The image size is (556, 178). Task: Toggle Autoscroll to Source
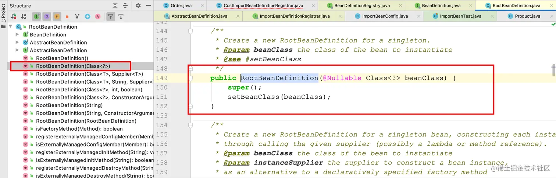click(110, 17)
